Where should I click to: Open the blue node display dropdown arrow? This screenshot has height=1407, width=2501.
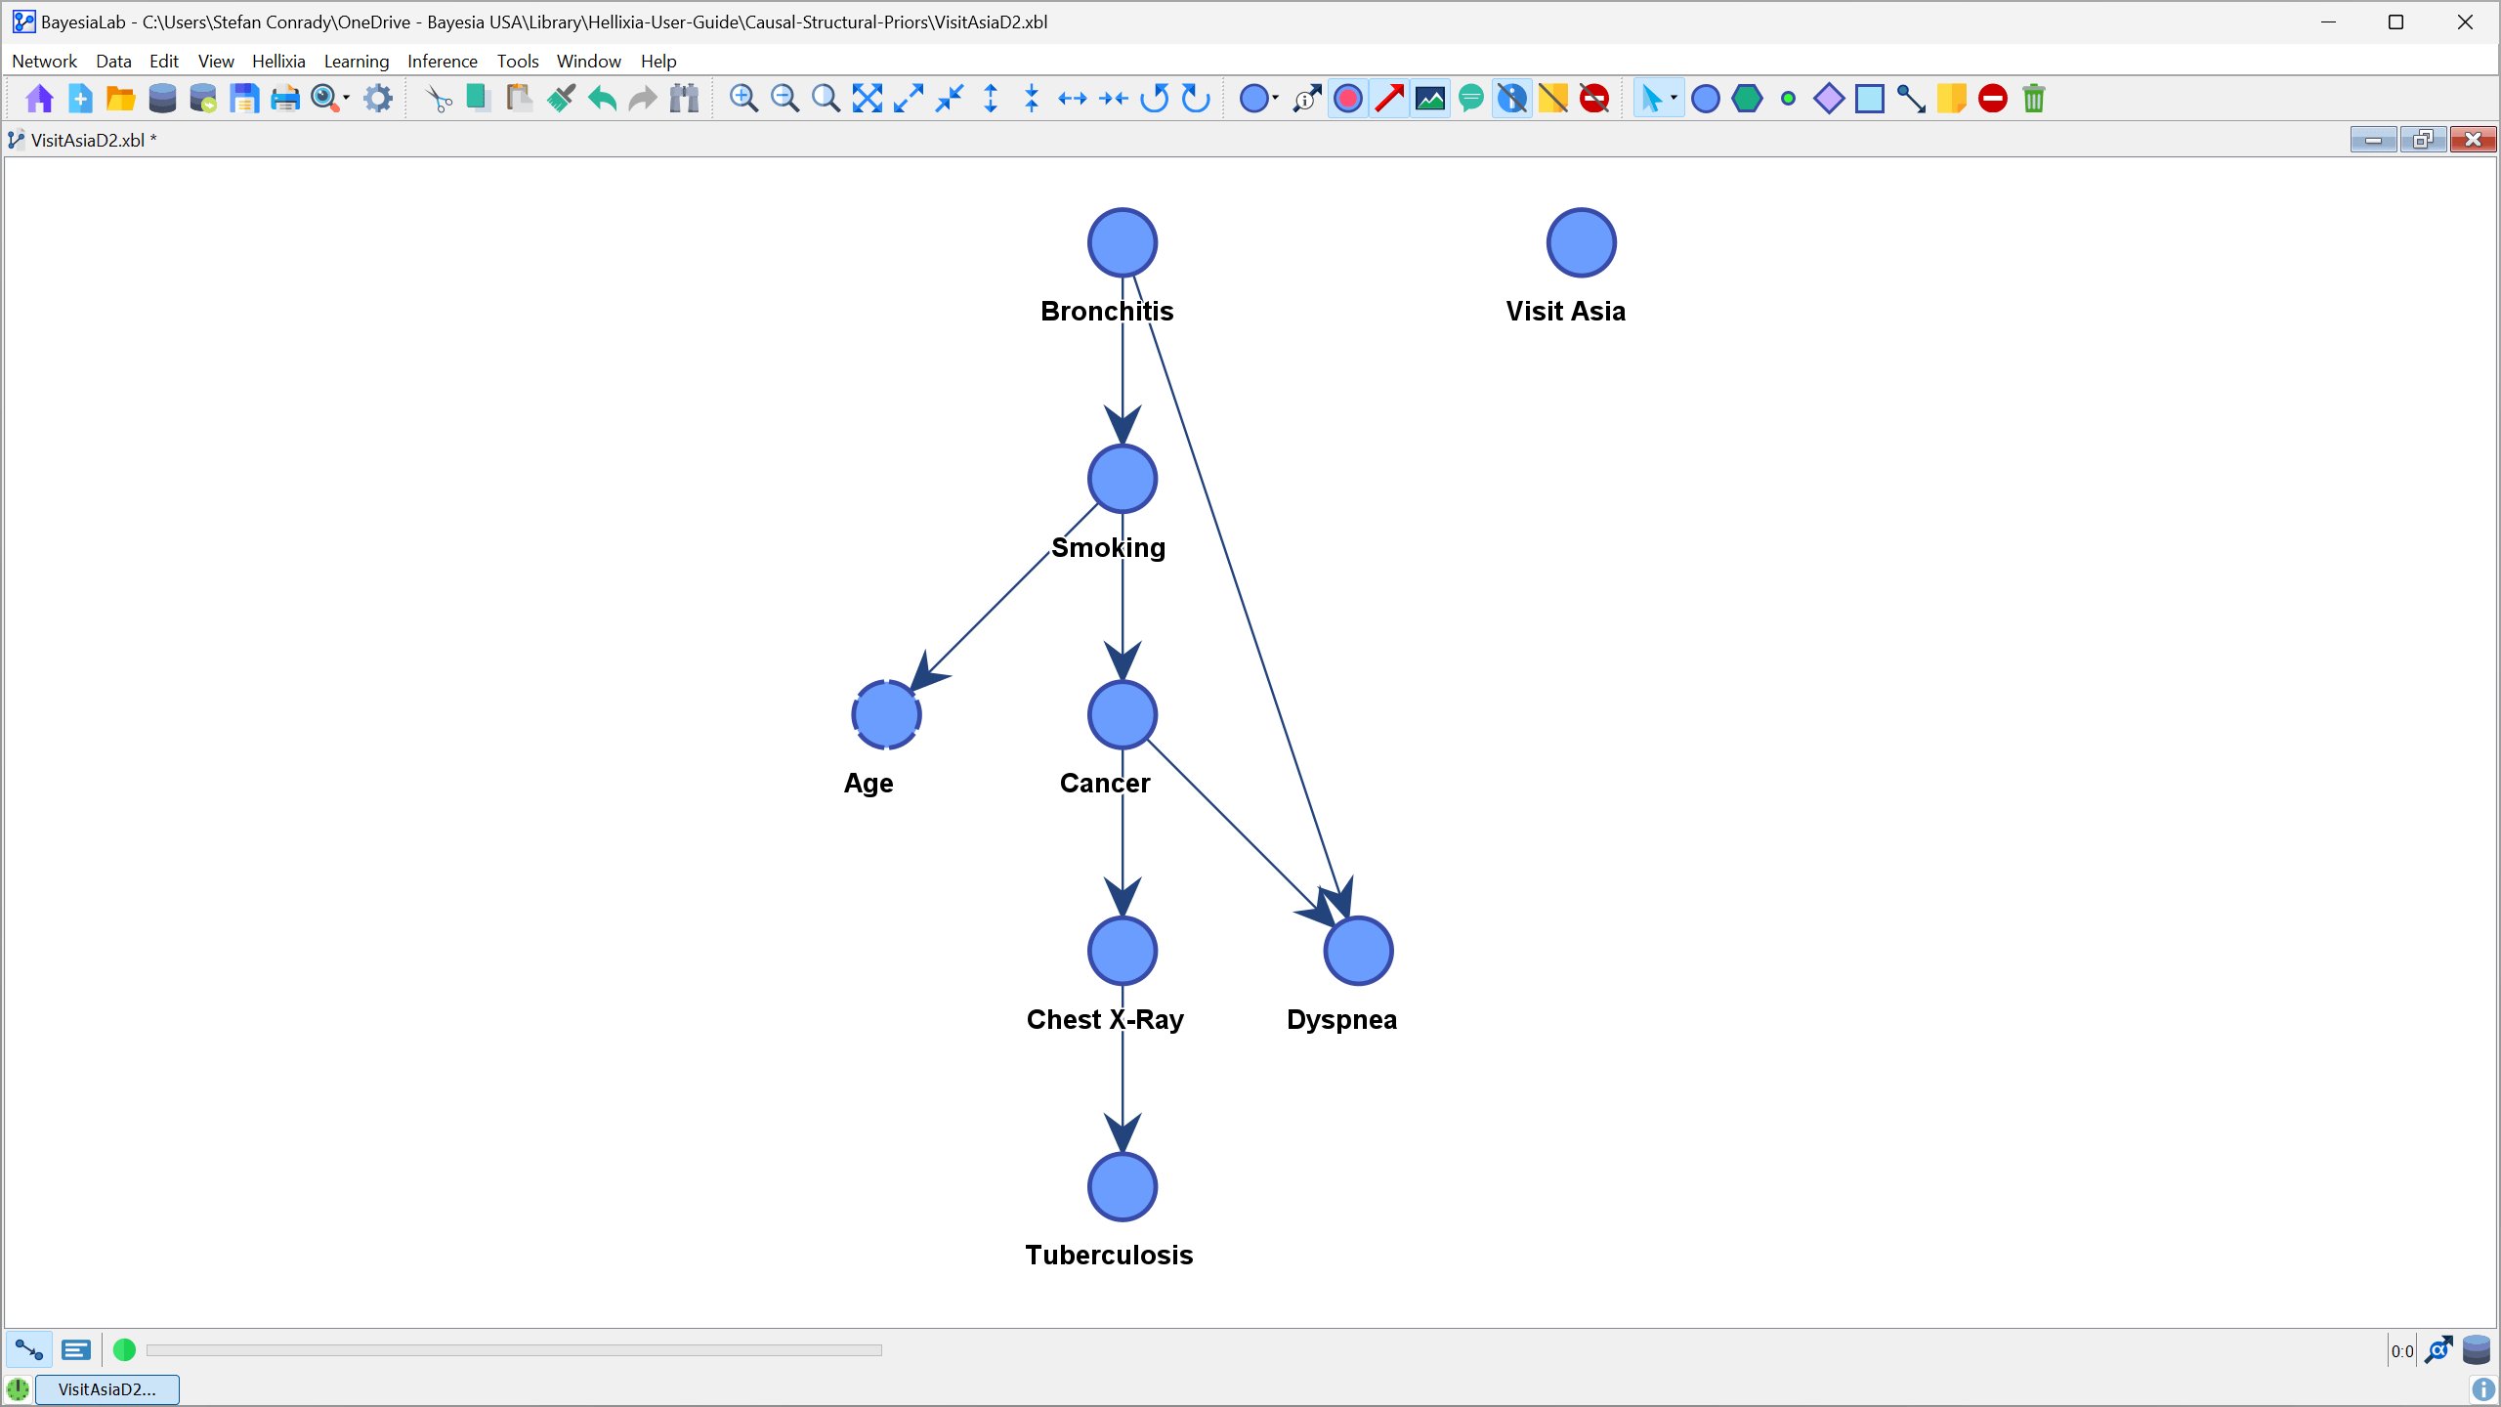[1276, 98]
